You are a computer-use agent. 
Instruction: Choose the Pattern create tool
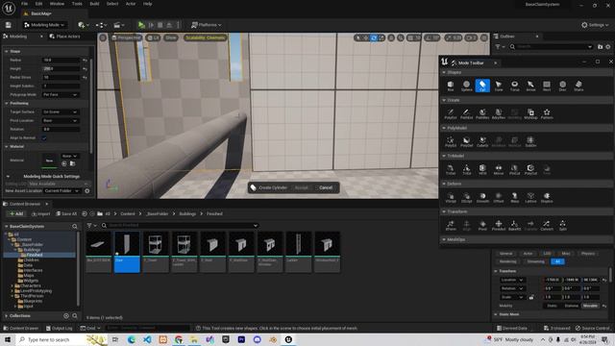(x=547, y=113)
